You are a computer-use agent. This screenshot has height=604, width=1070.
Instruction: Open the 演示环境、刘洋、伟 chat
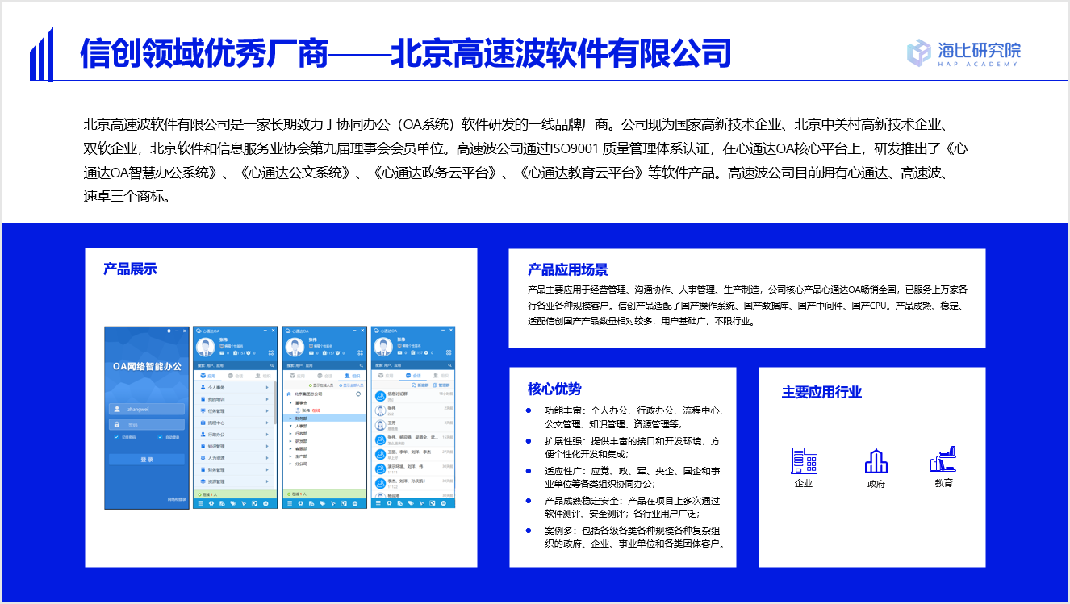click(412, 469)
